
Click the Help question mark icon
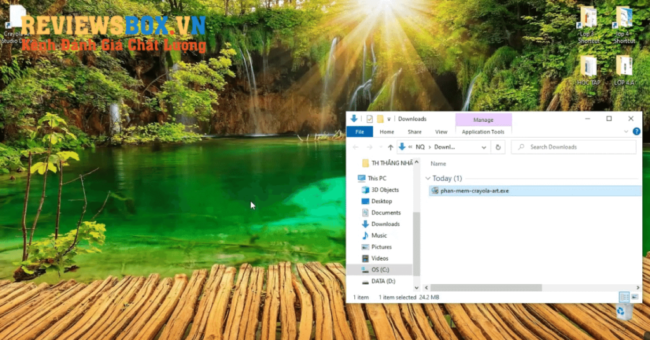[x=636, y=131]
